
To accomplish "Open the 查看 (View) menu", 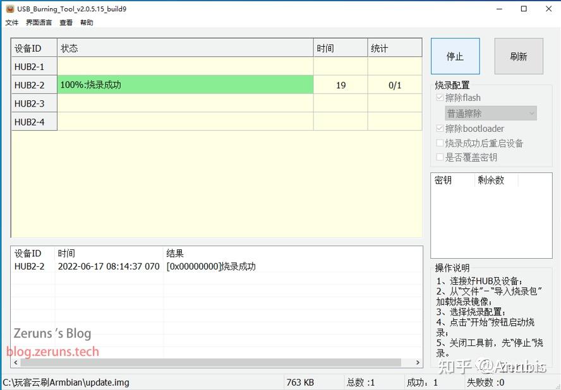I will pyautogui.click(x=66, y=22).
